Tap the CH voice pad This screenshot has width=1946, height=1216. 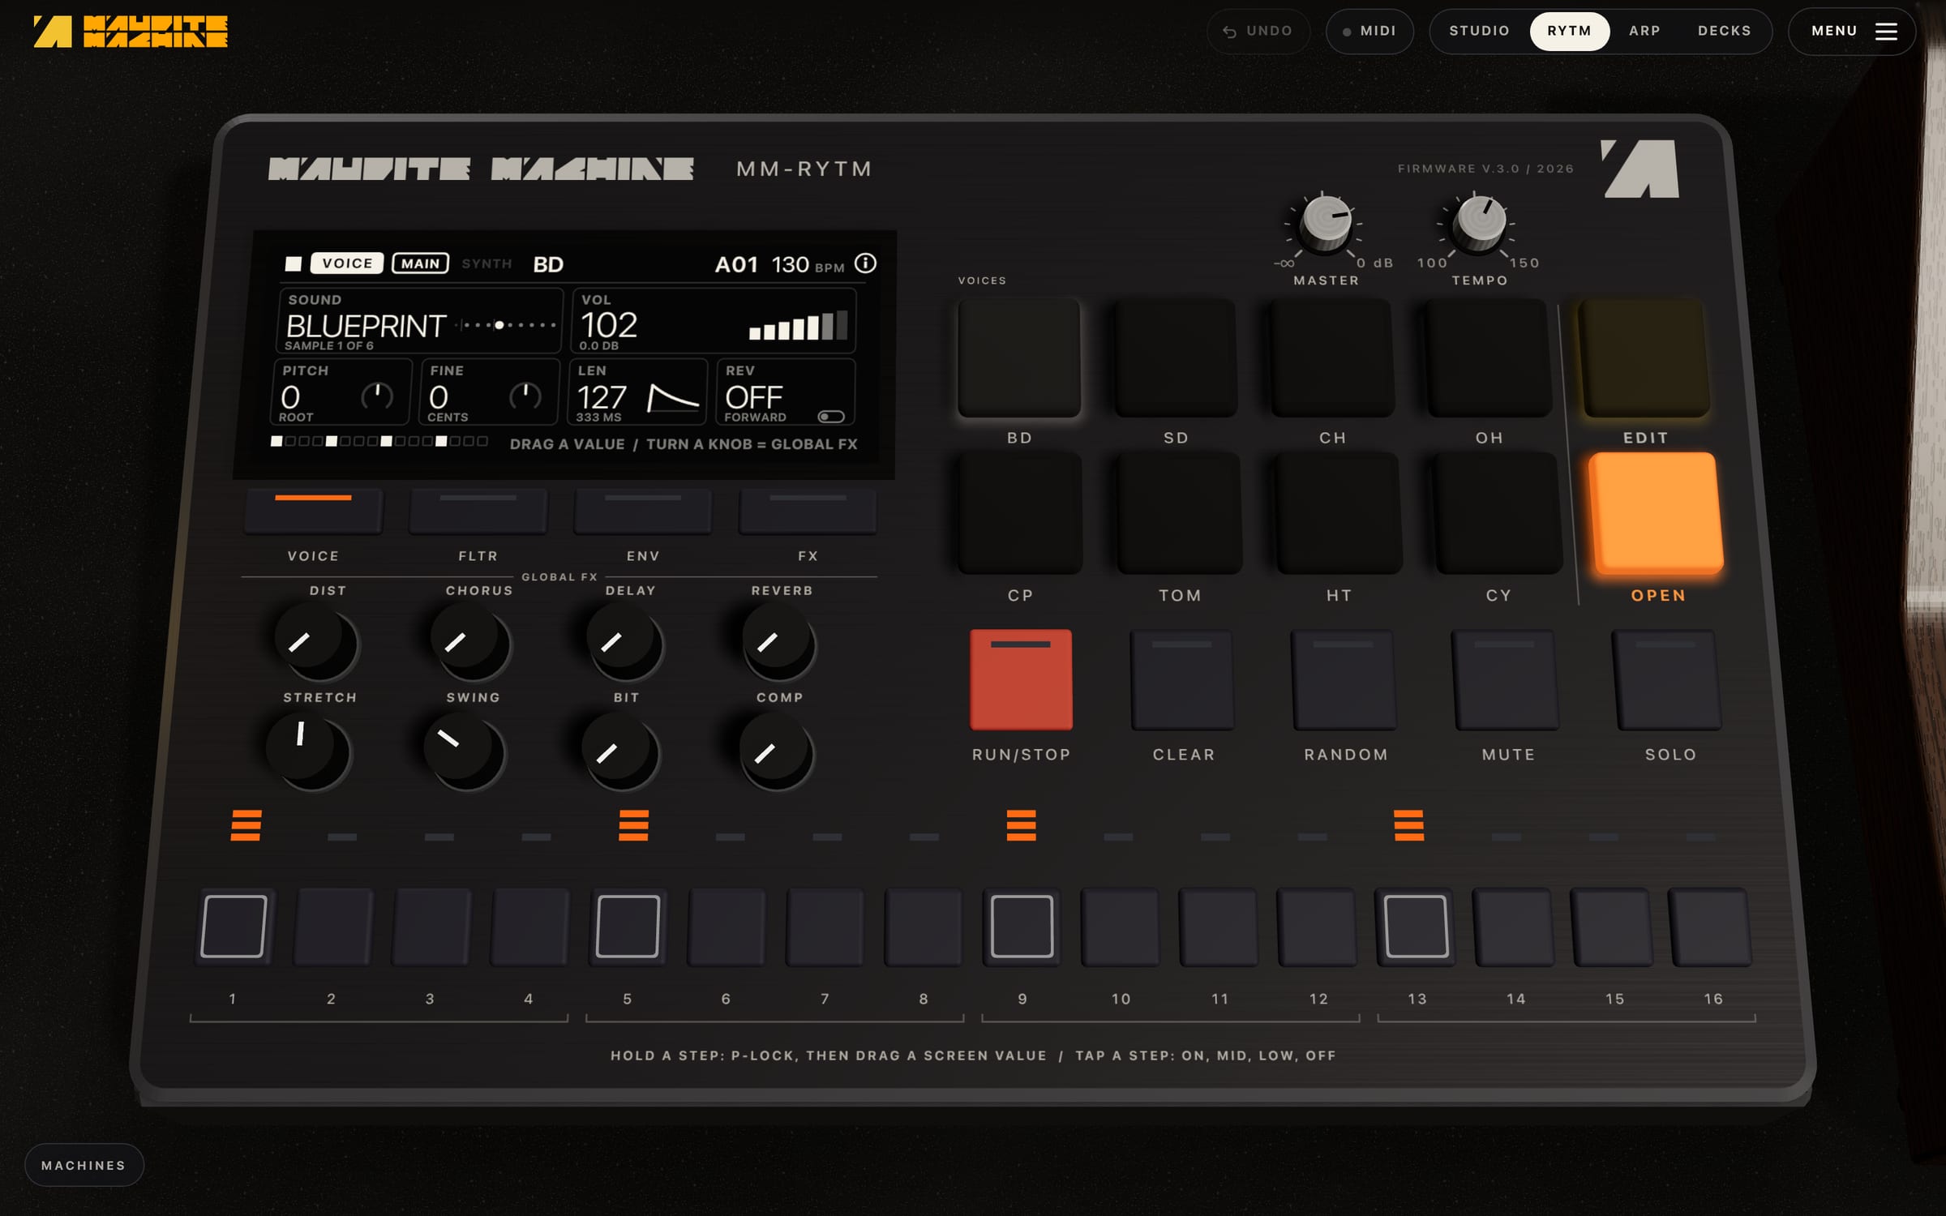[x=1332, y=358]
